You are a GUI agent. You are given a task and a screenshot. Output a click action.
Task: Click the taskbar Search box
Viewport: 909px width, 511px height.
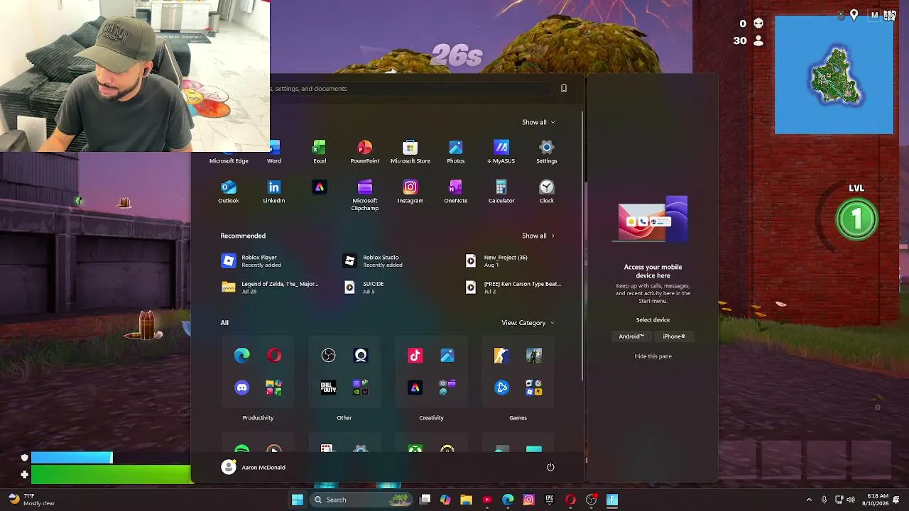[x=361, y=500]
